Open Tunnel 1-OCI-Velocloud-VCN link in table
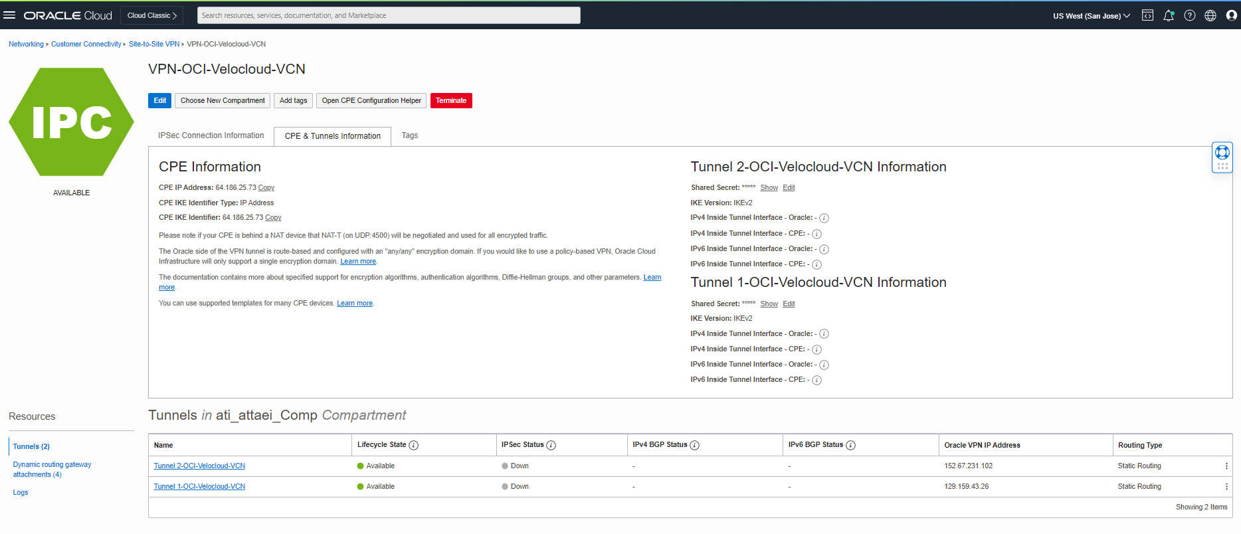 pyautogui.click(x=199, y=487)
